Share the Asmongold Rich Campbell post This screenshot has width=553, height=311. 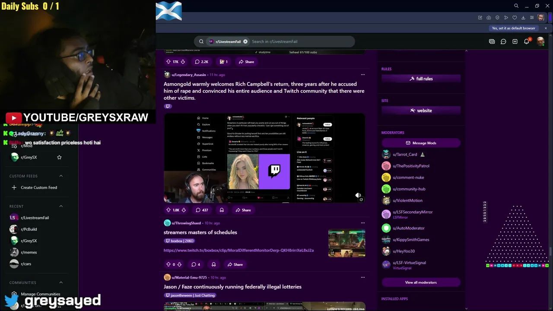(x=243, y=210)
